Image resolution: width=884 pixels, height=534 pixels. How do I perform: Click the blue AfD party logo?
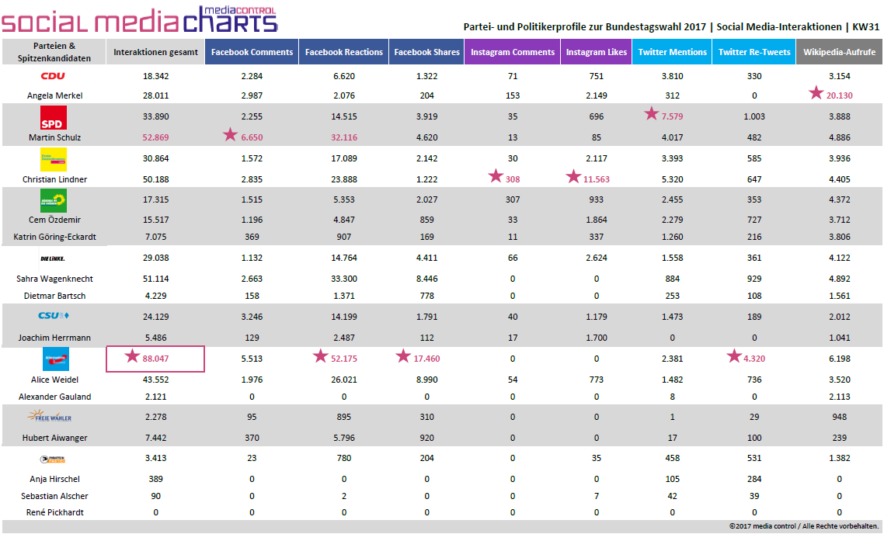(x=56, y=359)
